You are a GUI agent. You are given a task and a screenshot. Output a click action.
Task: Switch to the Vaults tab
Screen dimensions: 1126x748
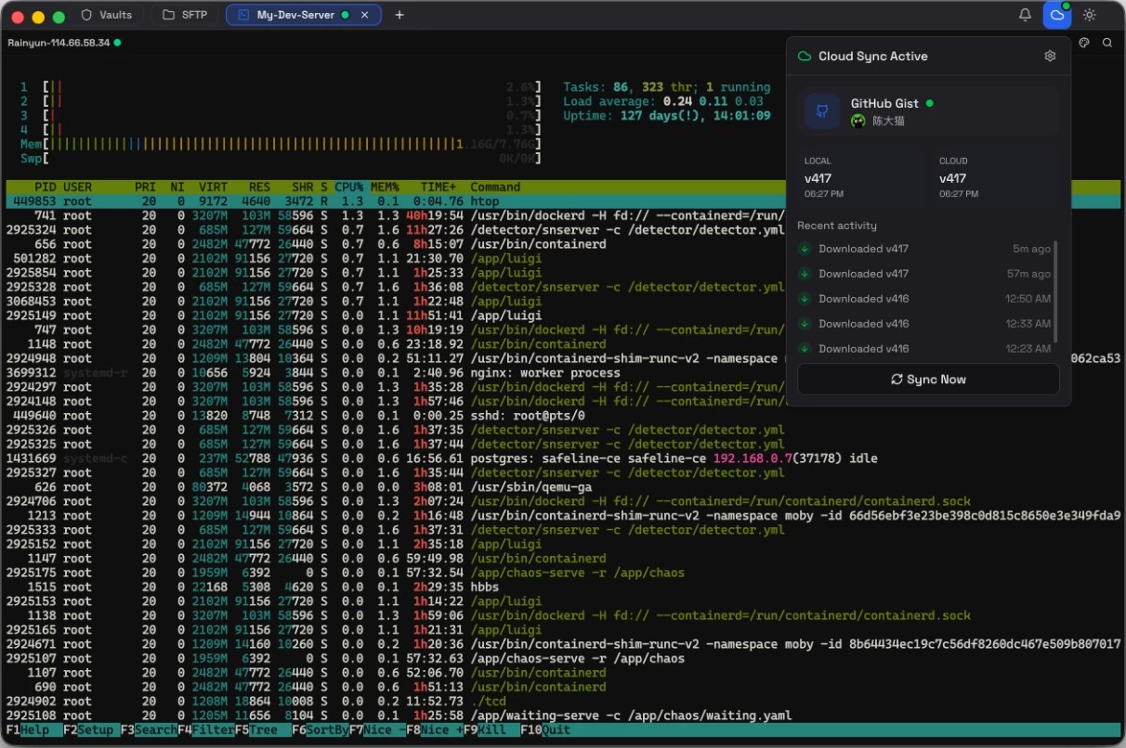coord(107,15)
